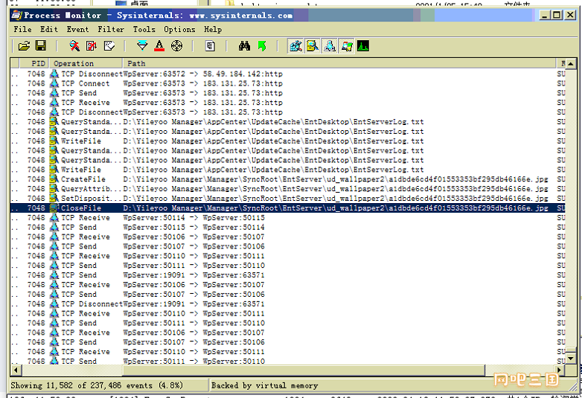Toggle Show File System Activity icon
Image resolution: width=582 pixels, height=398 pixels.
(313, 46)
